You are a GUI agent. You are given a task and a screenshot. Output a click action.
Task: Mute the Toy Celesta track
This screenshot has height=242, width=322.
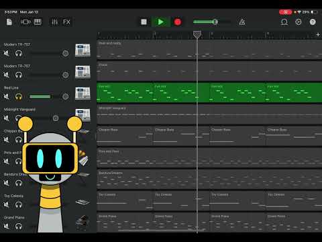pyautogui.click(x=7, y=204)
